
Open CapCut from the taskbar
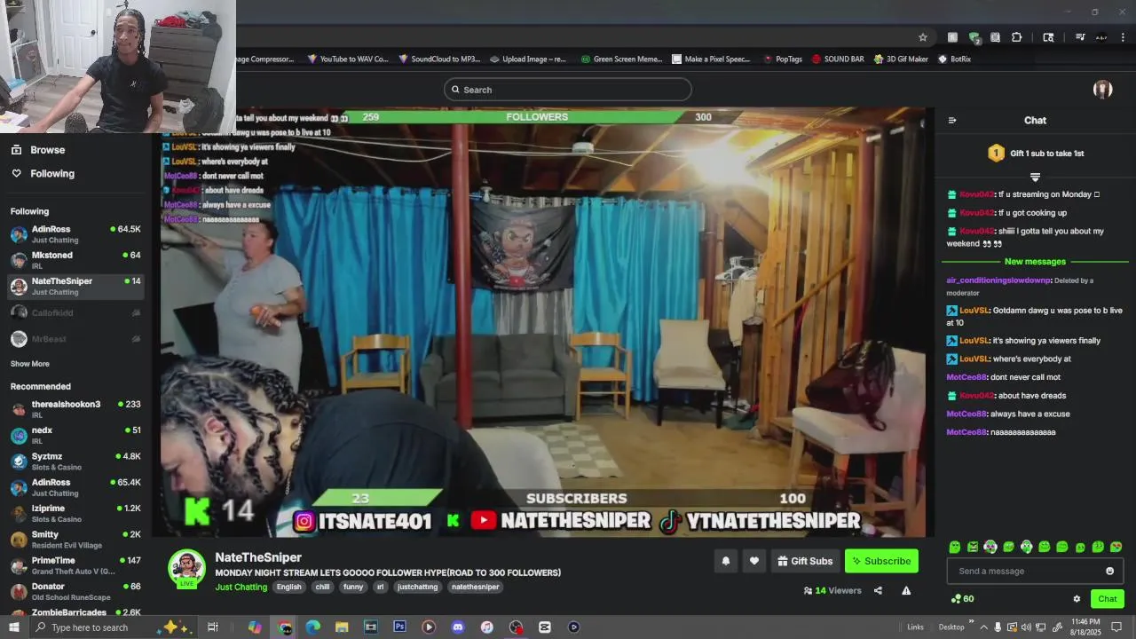click(545, 627)
